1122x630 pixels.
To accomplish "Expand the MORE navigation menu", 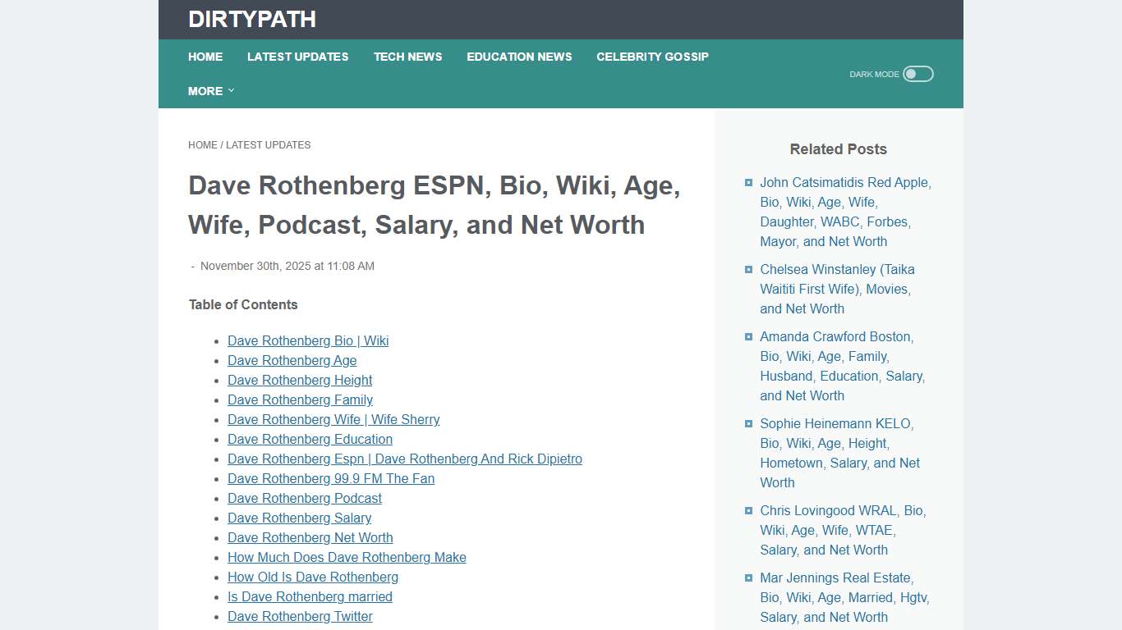I will click(210, 91).
